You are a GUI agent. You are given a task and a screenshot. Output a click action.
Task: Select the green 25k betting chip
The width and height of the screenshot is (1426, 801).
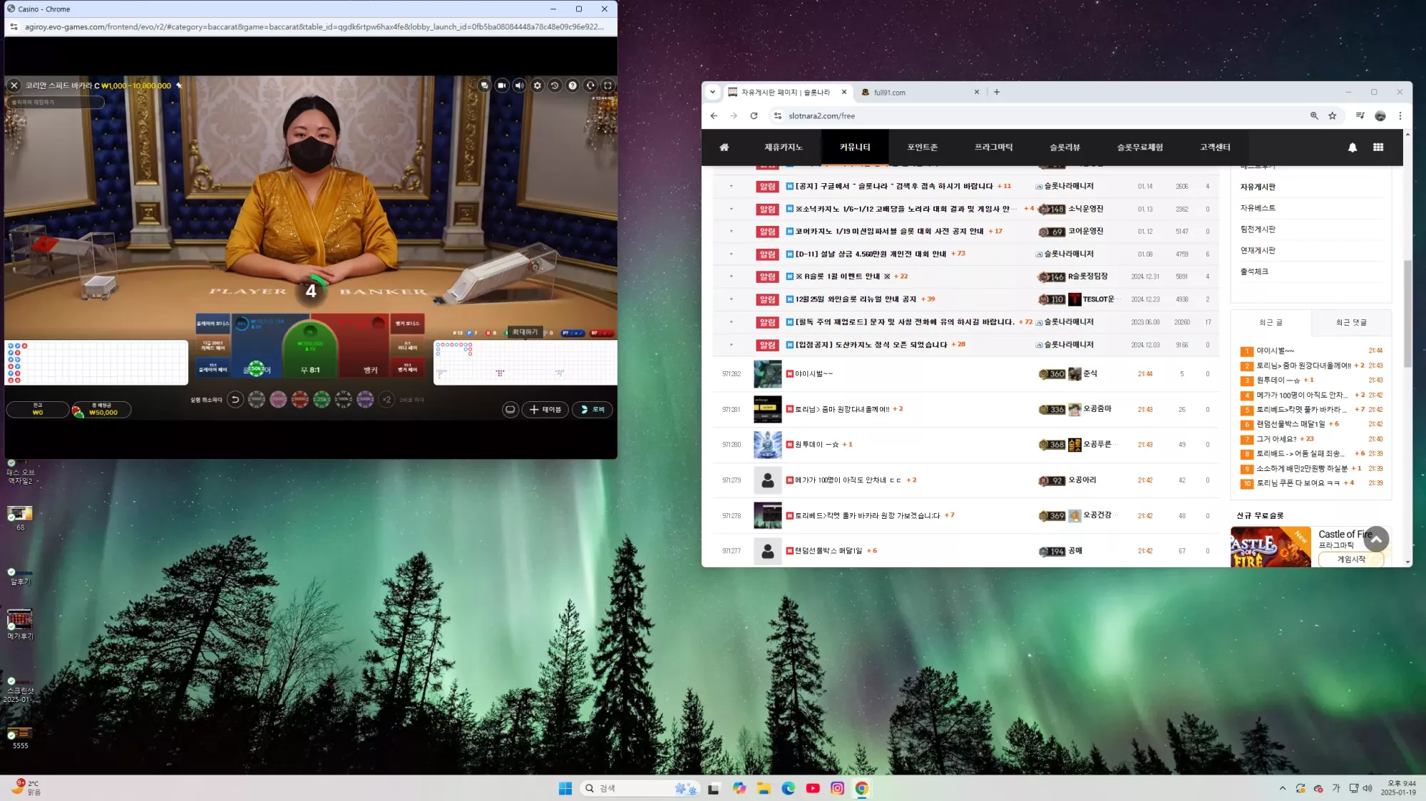click(322, 400)
